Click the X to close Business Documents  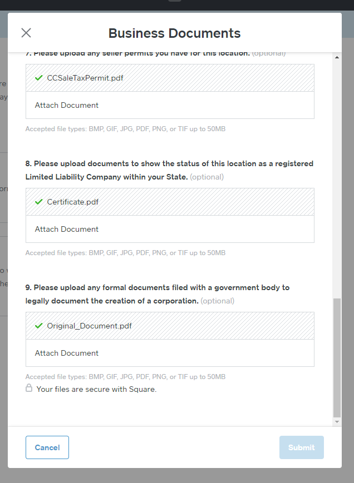click(x=26, y=33)
